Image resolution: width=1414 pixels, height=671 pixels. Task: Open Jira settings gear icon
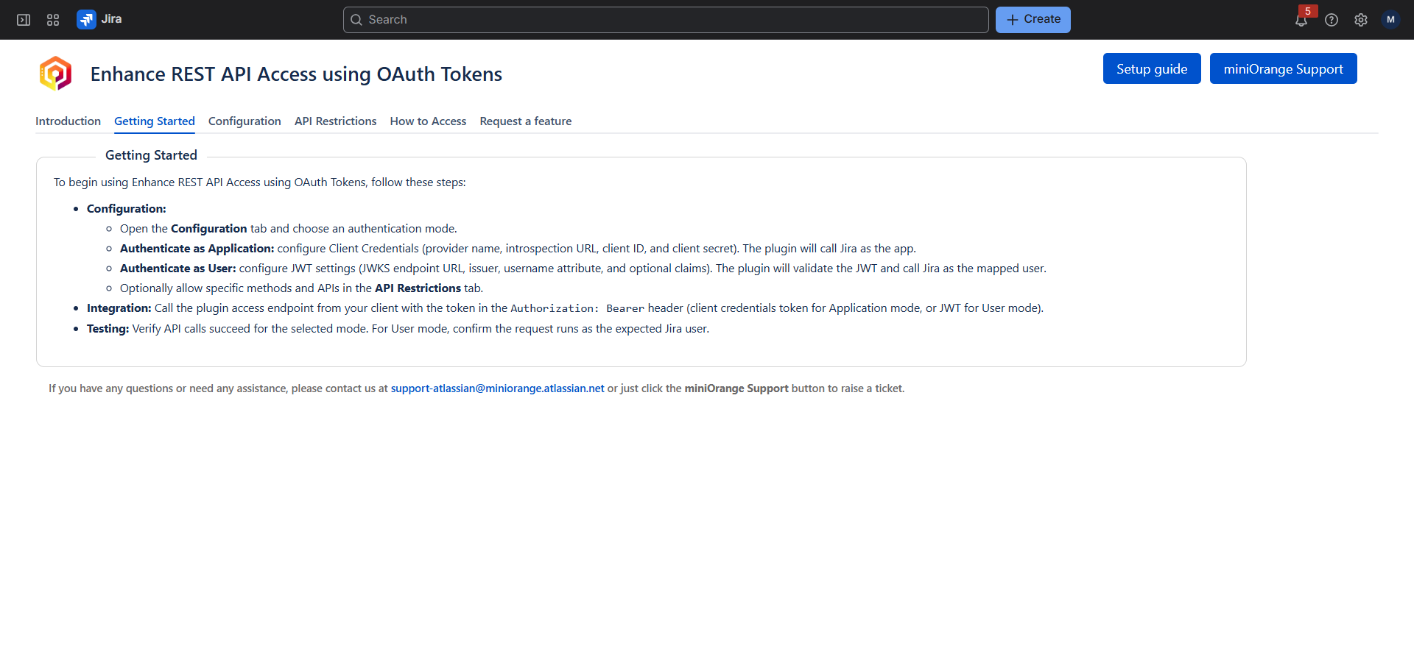tap(1361, 20)
